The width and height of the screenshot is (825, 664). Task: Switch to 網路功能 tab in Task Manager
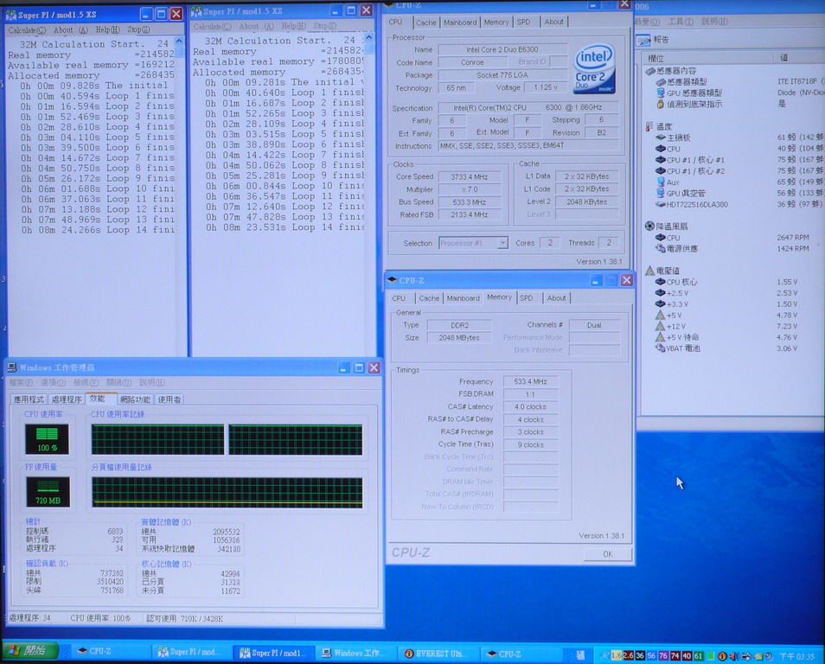[135, 399]
